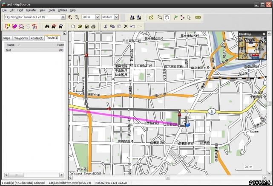Open the map product dropdown
The height and width of the screenshot is (186, 273).
click(63, 17)
